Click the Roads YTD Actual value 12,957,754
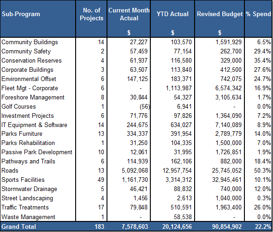This screenshot has height=232, width=273. tap(177, 170)
